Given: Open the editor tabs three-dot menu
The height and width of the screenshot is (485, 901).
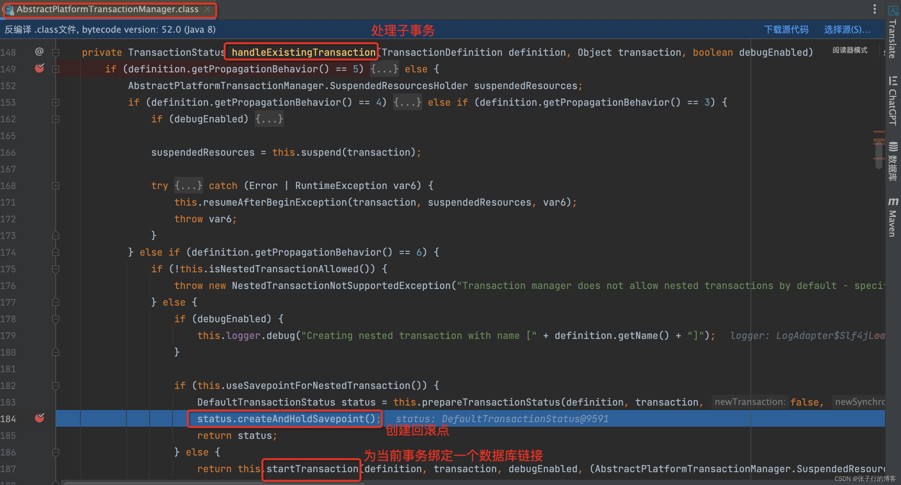Looking at the screenshot, I should tap(874, 9).
